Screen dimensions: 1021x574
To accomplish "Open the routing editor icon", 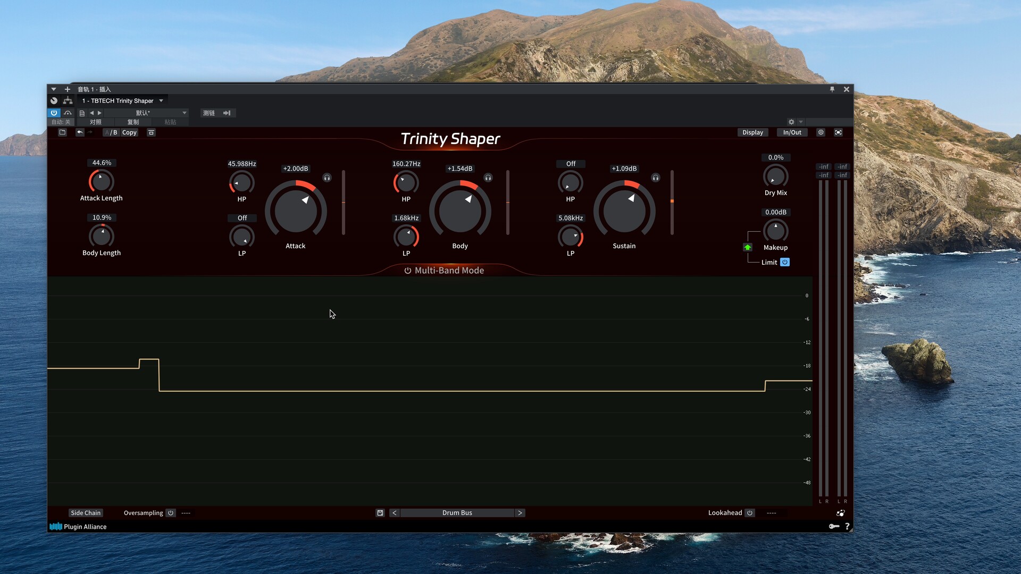I will (68, 100).
